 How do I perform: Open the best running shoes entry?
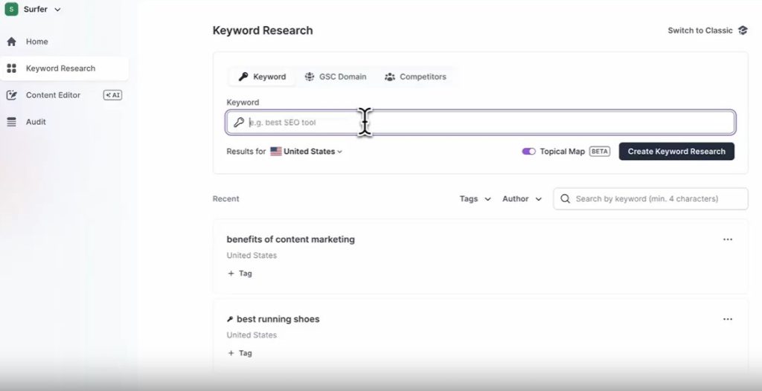[278, 319]
